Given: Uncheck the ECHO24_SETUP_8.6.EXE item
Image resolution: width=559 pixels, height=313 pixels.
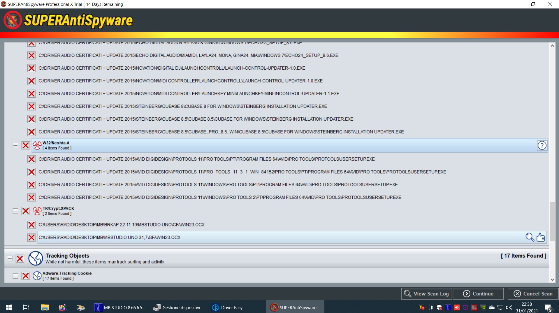Looking at the screenshot, I should point(31,55).
